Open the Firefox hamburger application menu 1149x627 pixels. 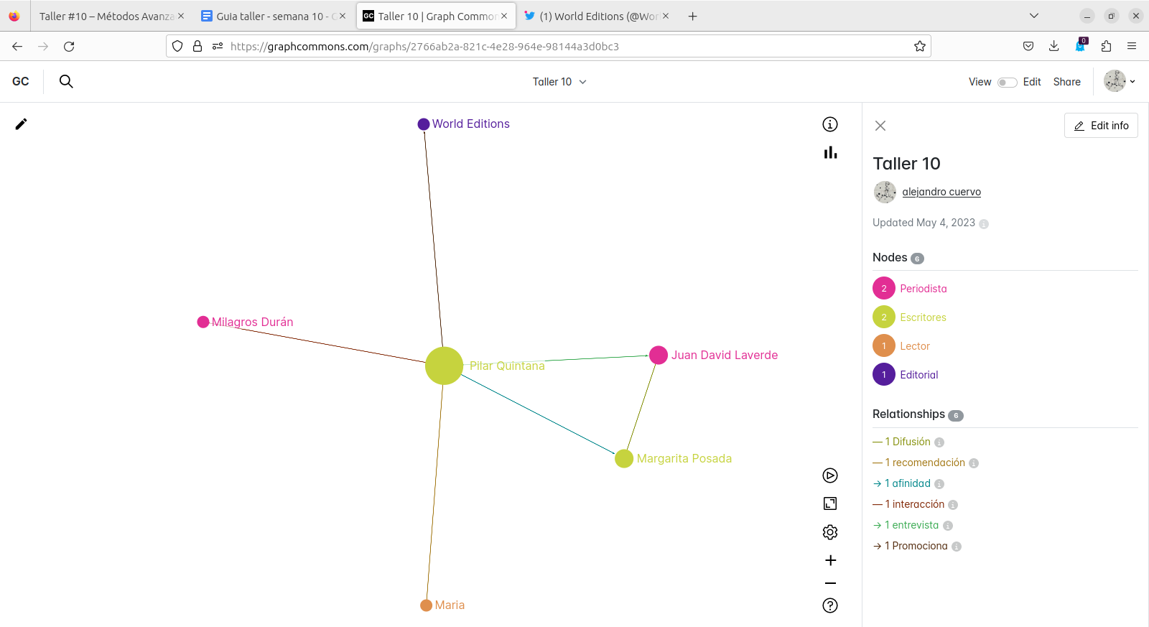pos(1132,47)
